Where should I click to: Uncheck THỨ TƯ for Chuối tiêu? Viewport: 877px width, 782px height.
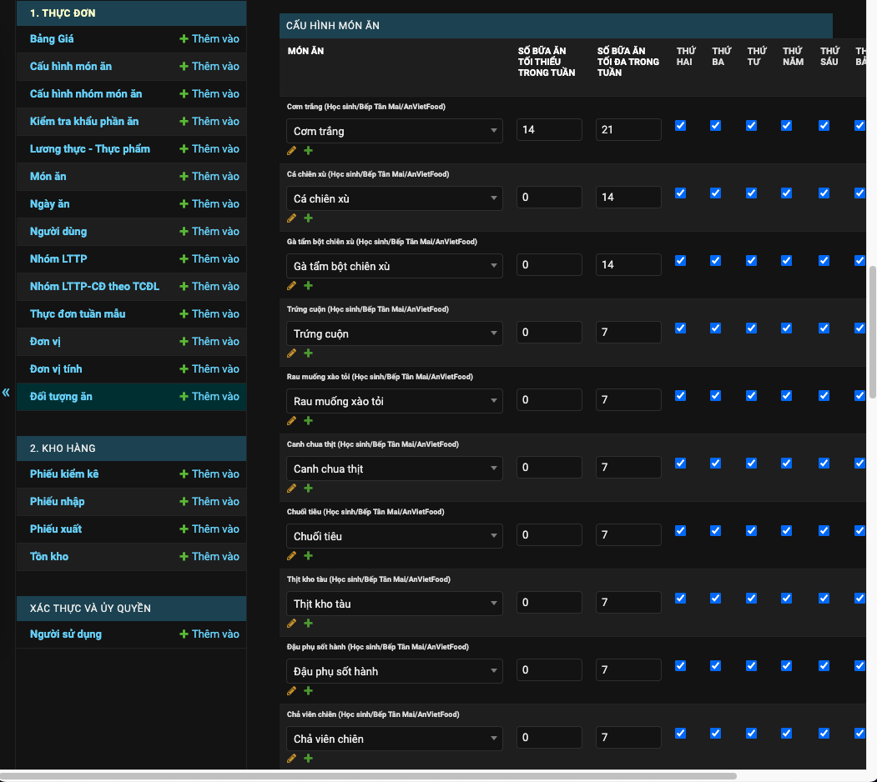(751, 530)
